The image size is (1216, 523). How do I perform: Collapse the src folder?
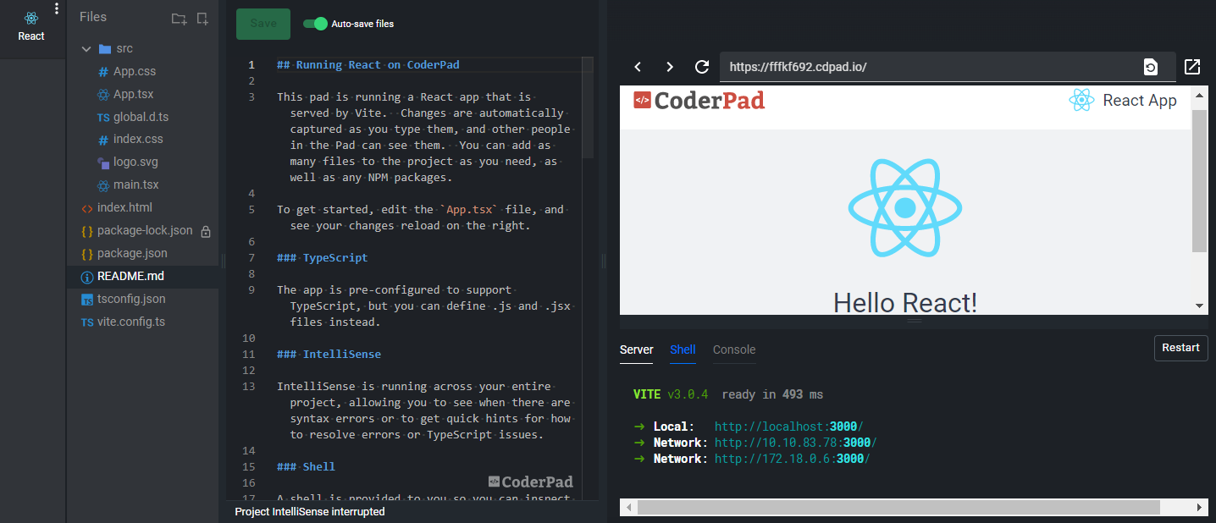pyautogui.click(x=85, y=48)
